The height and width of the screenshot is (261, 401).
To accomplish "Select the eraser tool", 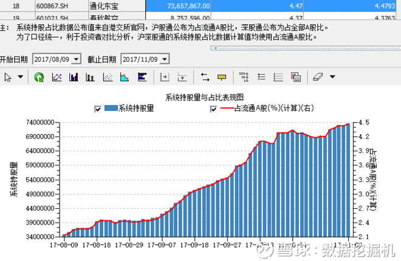I will 318,77.
